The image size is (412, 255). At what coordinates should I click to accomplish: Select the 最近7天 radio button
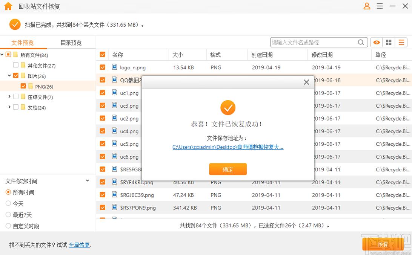tap(8, 215)
